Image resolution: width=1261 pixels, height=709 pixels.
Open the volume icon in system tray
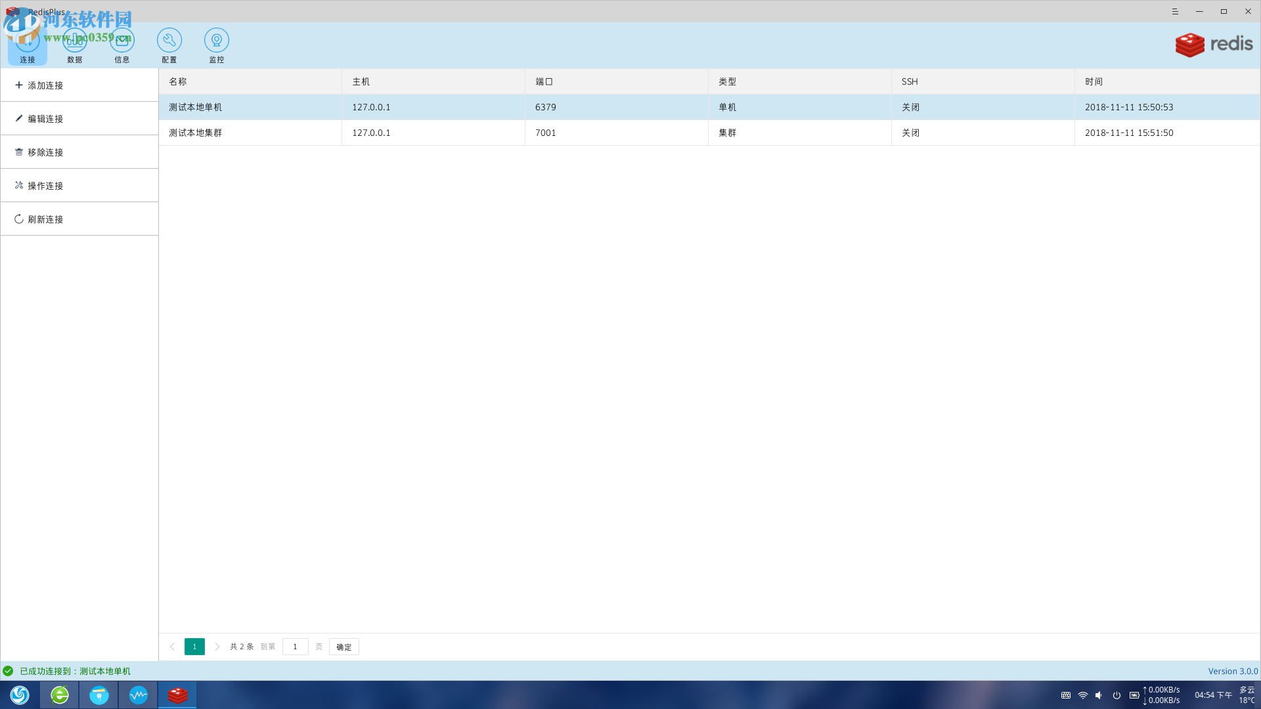tap(1099, 695)
